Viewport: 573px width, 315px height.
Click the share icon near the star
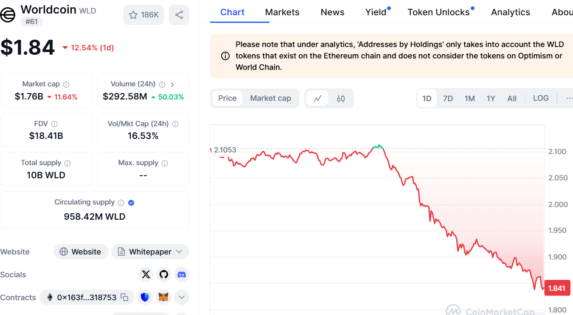click(179, 14)
